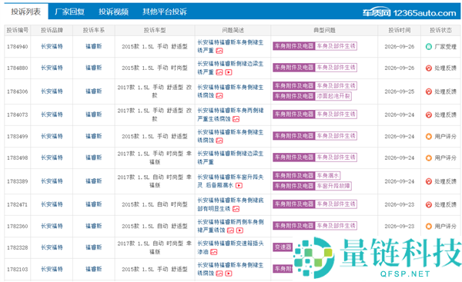Click green 厂家受理 status icon, row 1784940

[x=429, y=46]
